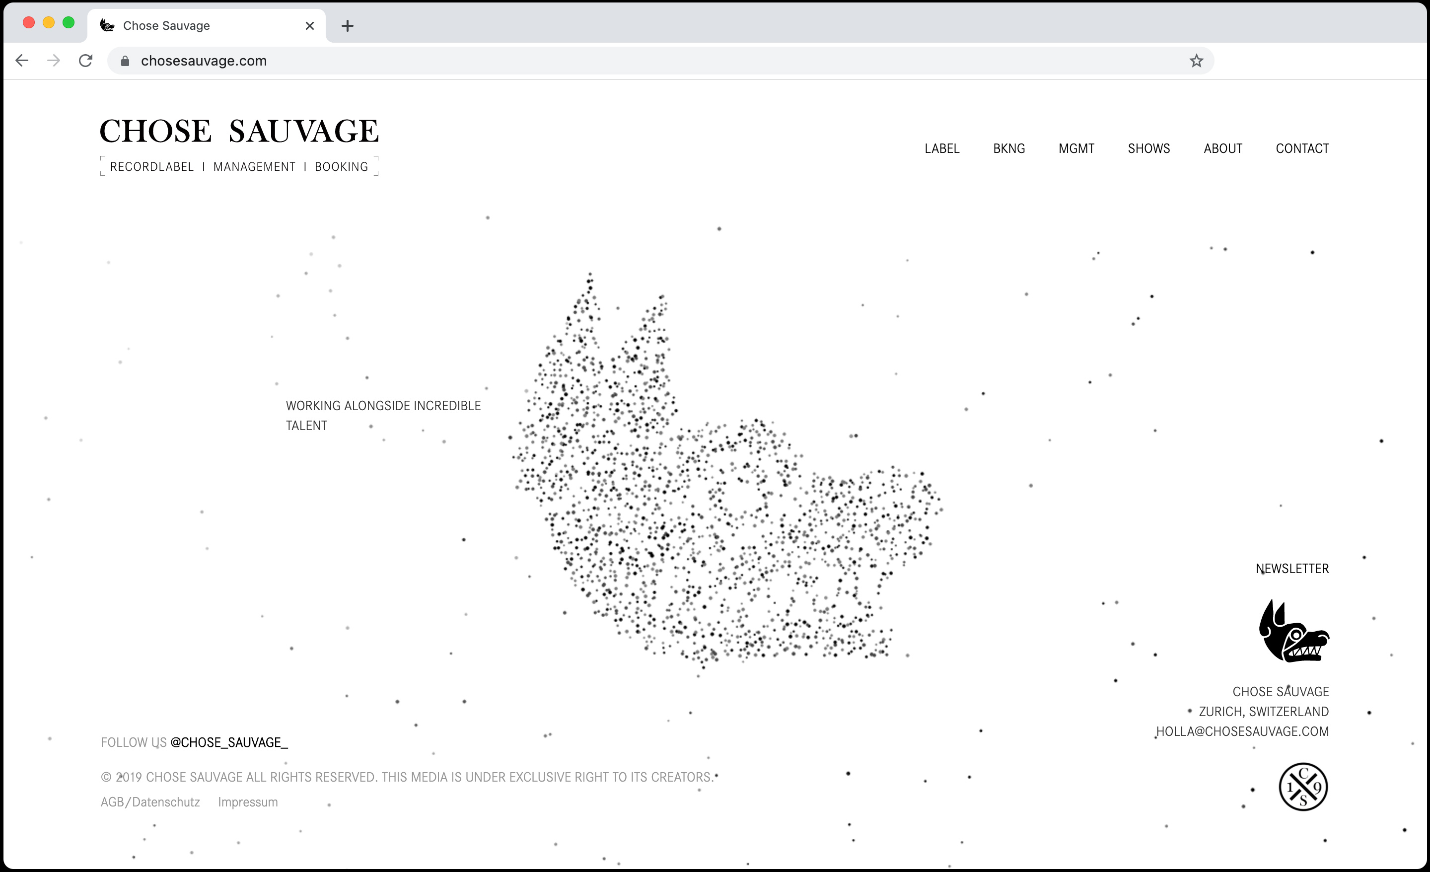The height and width of the screenshot is (872, 1430).
Task: Click the lock site info icon
Action: tap(125, 61)
